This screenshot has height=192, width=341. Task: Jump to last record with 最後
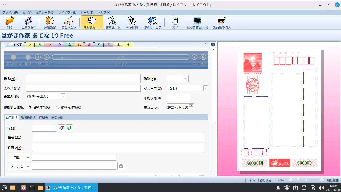tap(203, 57)
